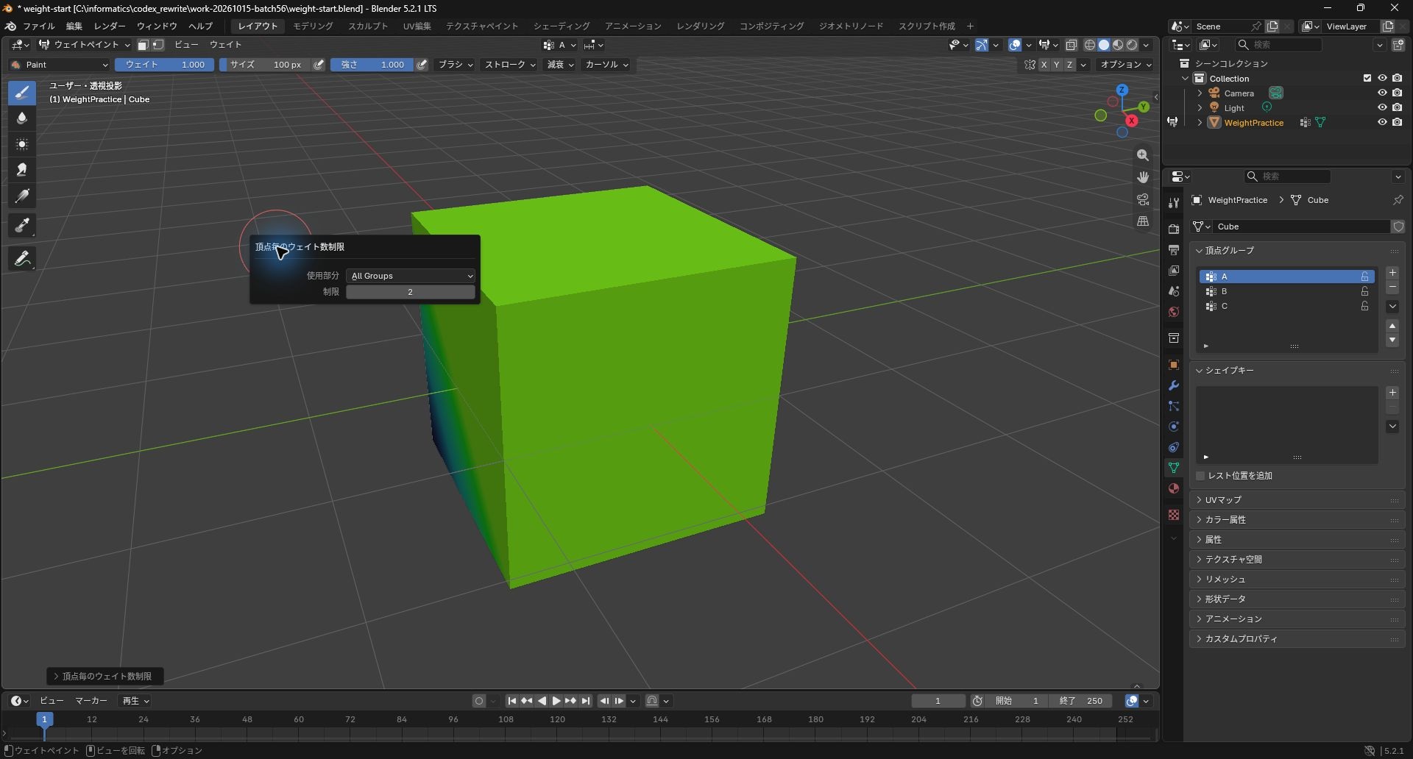Open the Object Data properties tab
Screen dimensions: 1413x759
[1174, 468]
